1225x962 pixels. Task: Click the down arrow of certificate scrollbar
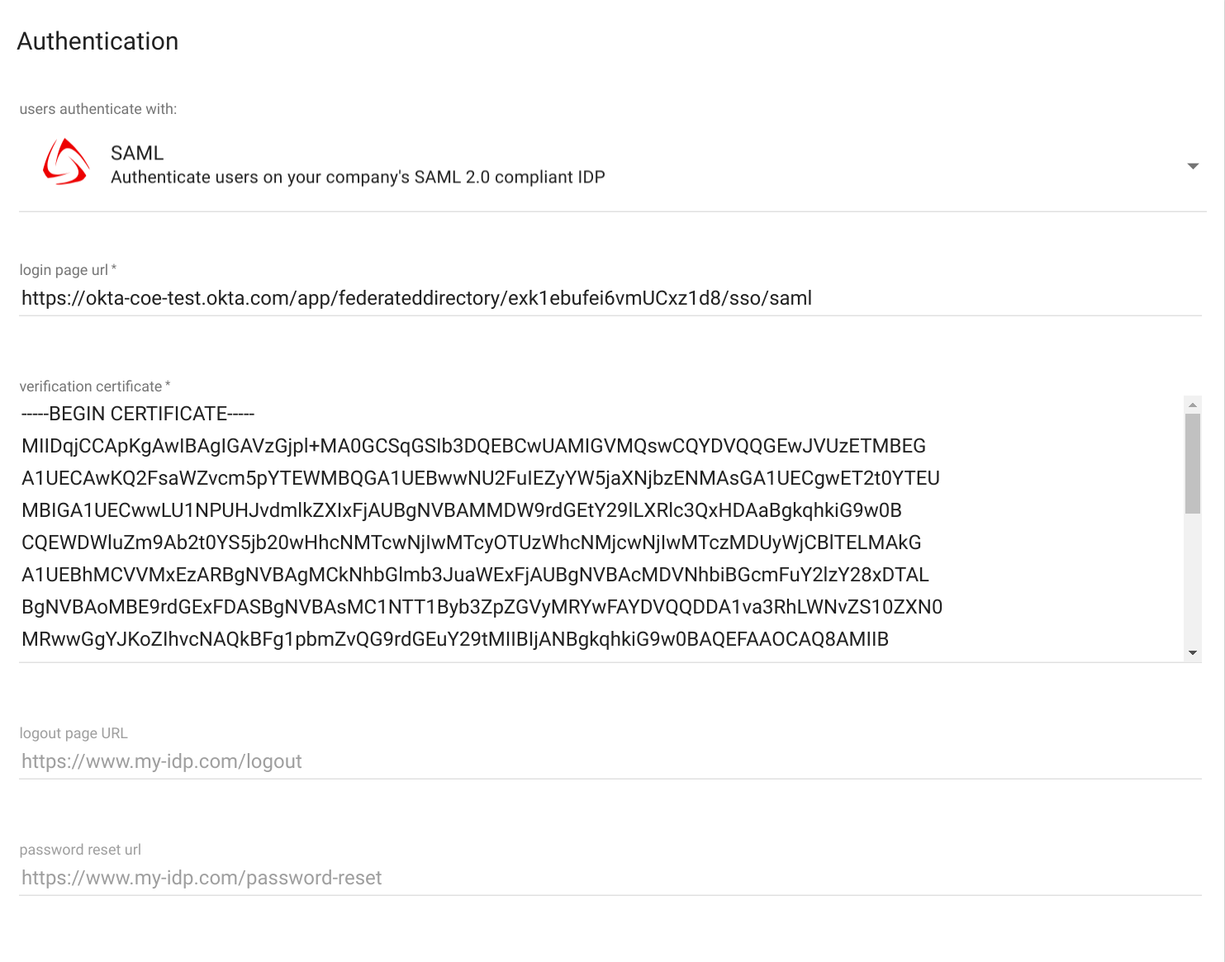pyautogui.click(x=1192, y=652)
